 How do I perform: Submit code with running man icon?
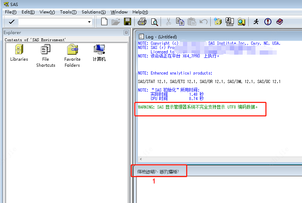pos(256,22)
